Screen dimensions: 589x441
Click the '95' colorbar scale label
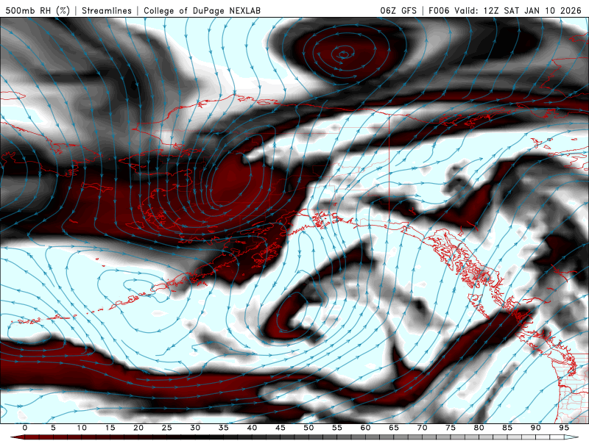click(x=564, y=428)
